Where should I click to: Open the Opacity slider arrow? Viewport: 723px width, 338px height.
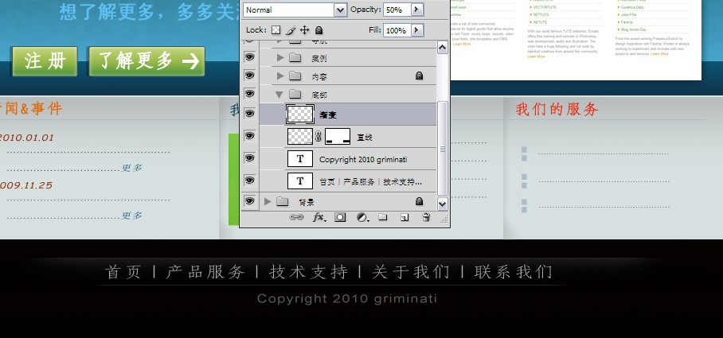click(x=416, y=10)
